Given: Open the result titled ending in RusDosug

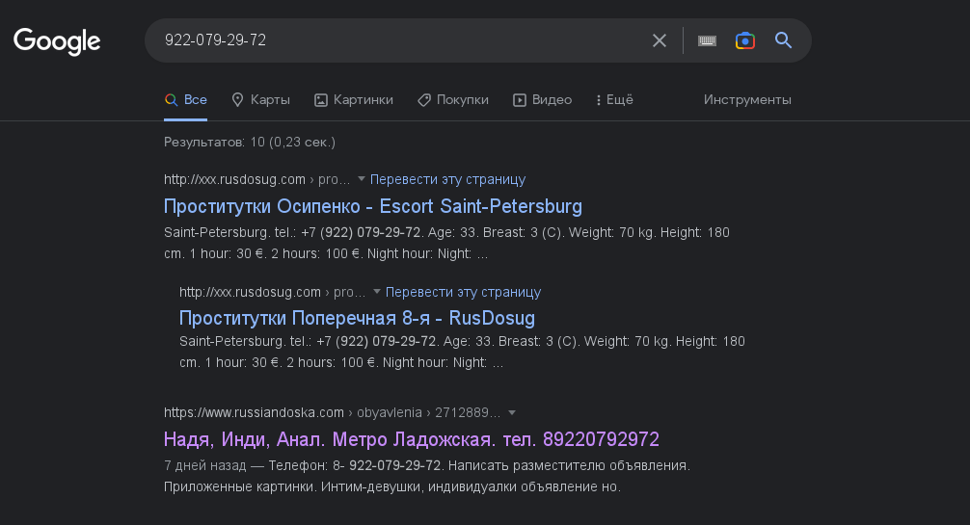Looking at the screenshot, I should click(357, 318).
